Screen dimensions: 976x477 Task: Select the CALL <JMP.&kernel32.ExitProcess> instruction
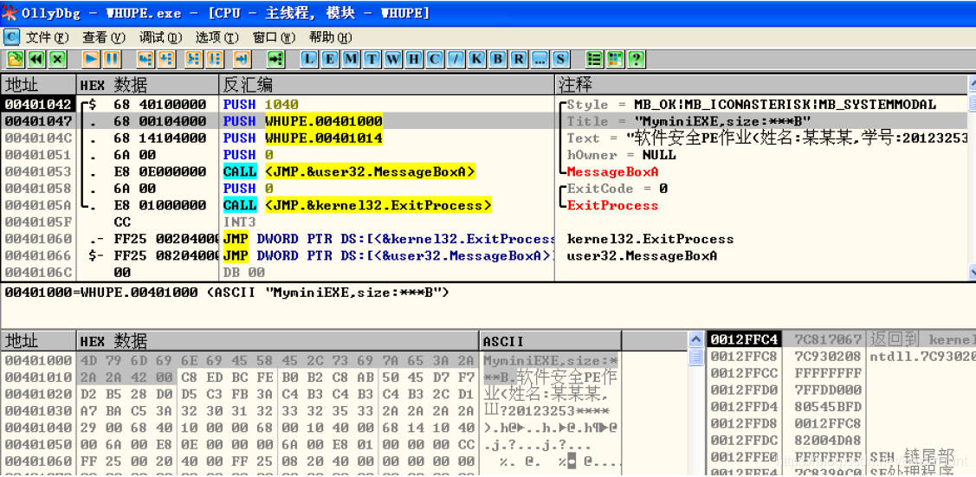coord(358,205)
